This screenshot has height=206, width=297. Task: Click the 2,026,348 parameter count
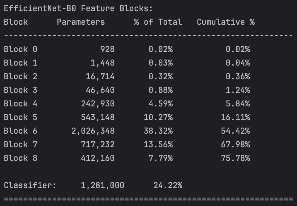(x=93, y=131)
